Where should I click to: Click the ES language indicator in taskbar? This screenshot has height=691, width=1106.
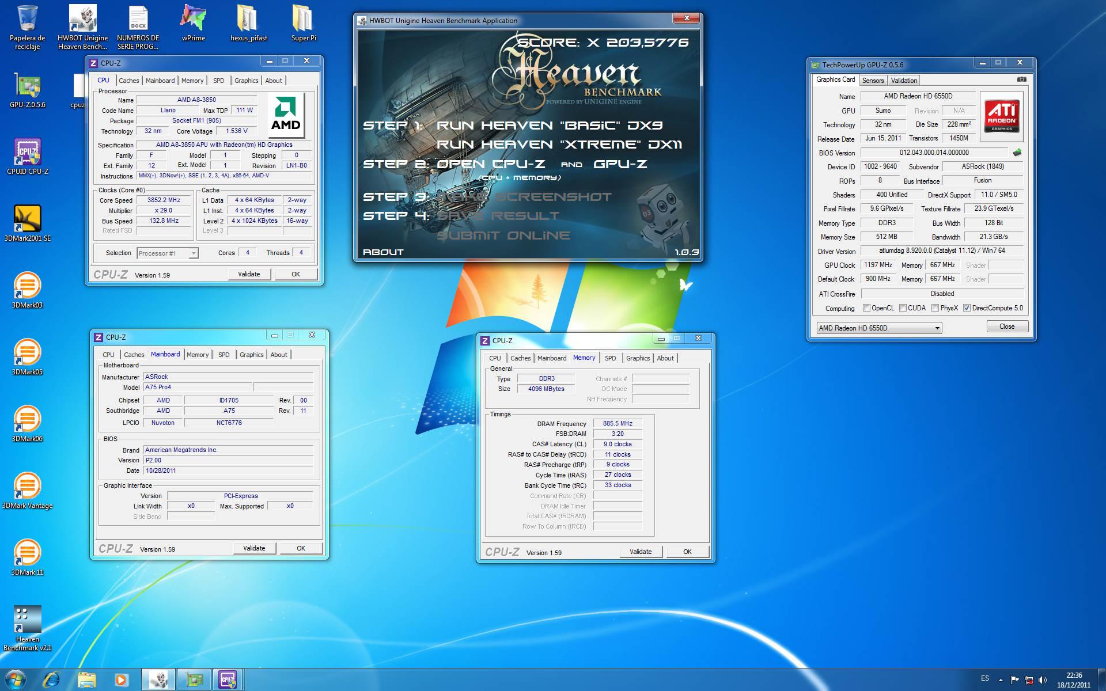pos(985,678)
